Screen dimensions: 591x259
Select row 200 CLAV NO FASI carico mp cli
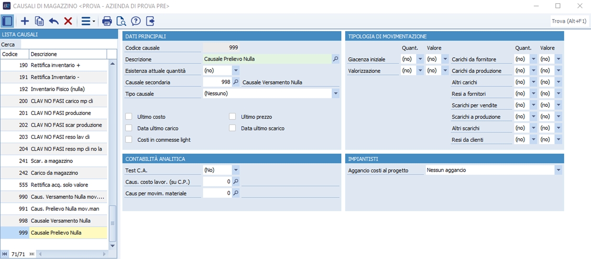(x=54, y=101)
